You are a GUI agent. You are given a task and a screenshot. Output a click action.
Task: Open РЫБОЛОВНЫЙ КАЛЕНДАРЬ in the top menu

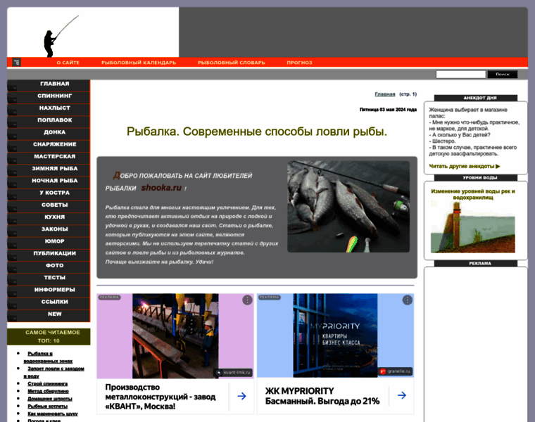point(139,63)
